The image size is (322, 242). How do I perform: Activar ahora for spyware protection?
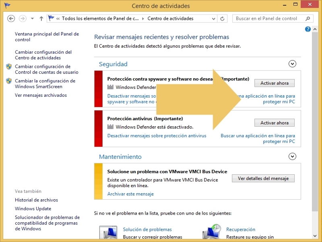click(275, 83)
